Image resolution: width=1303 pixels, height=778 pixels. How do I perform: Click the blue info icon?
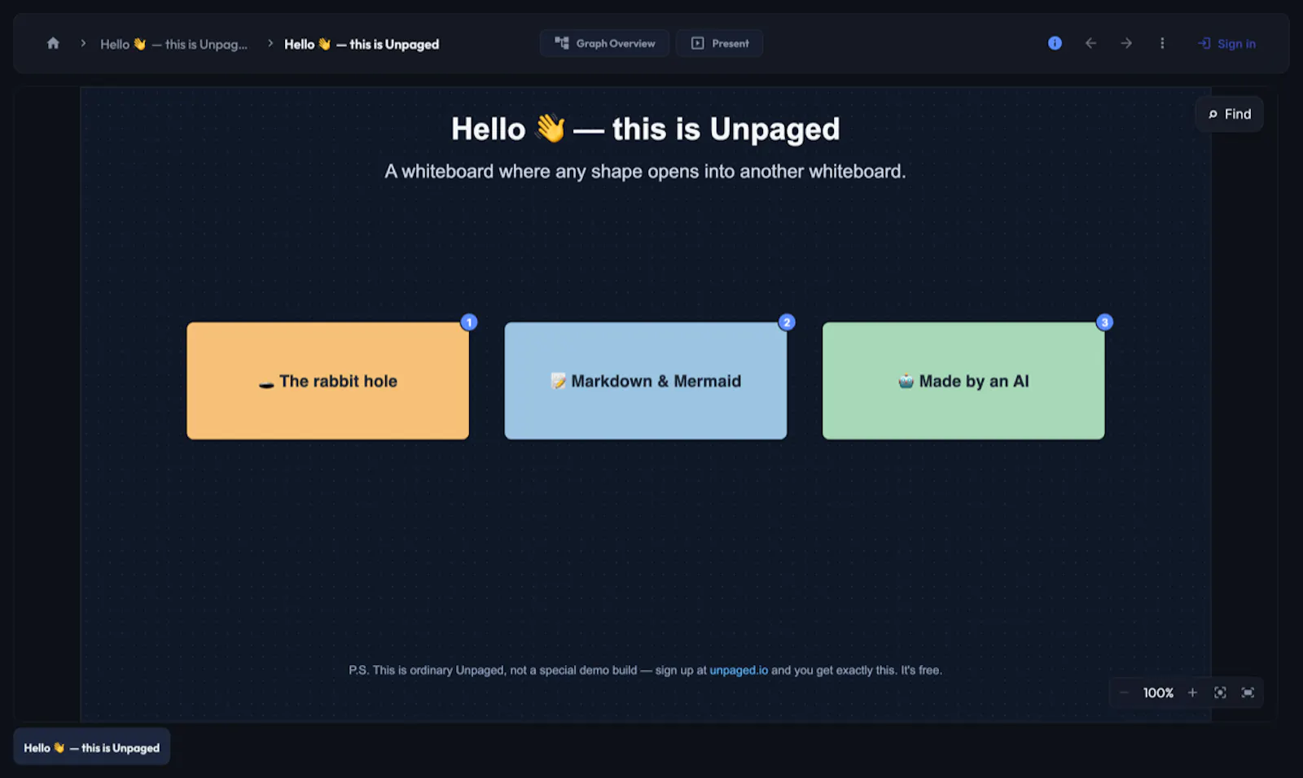tap(1055, 43)
